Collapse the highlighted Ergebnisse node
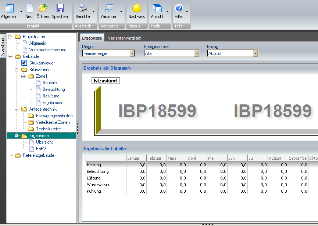The height and width of the screenshot is (226, 318). click(17, 136)
